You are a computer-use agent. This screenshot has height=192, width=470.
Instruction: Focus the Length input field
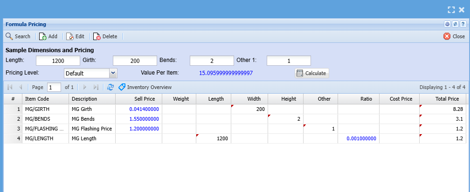(58, 61)
